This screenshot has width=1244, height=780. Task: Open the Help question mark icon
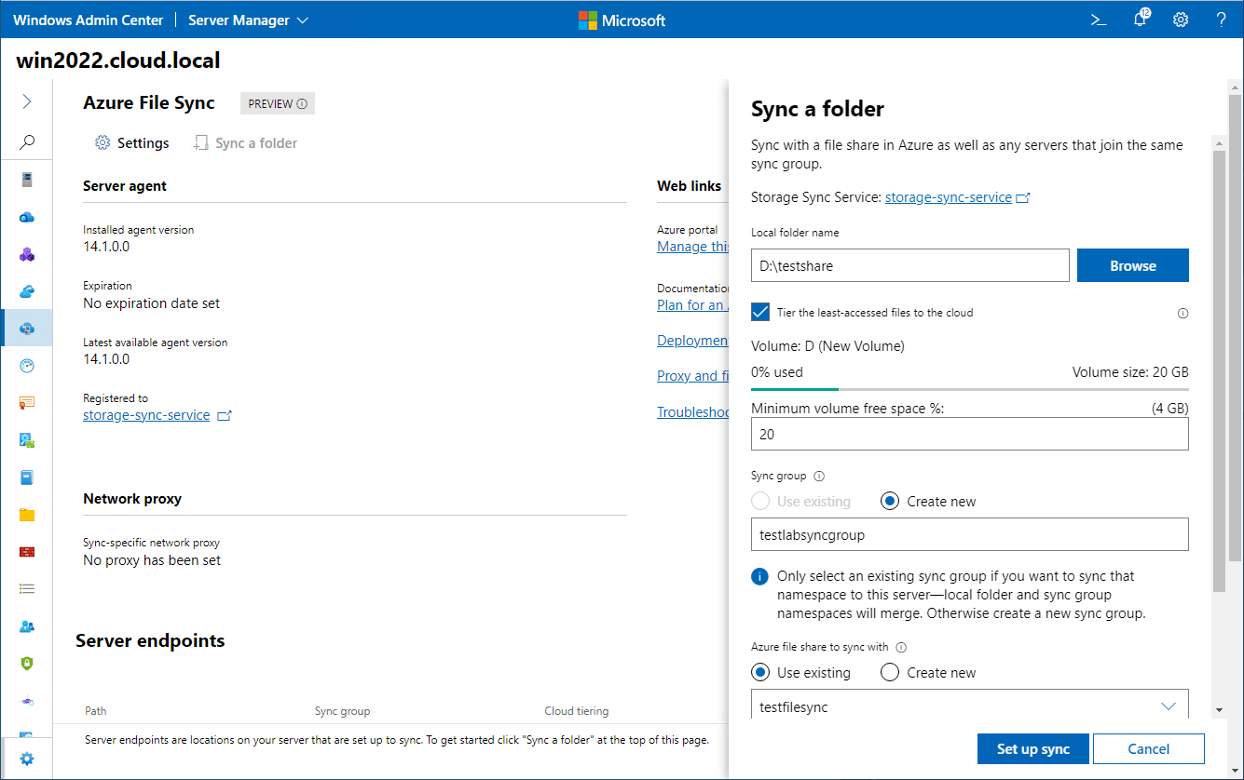coord(1221,19)
